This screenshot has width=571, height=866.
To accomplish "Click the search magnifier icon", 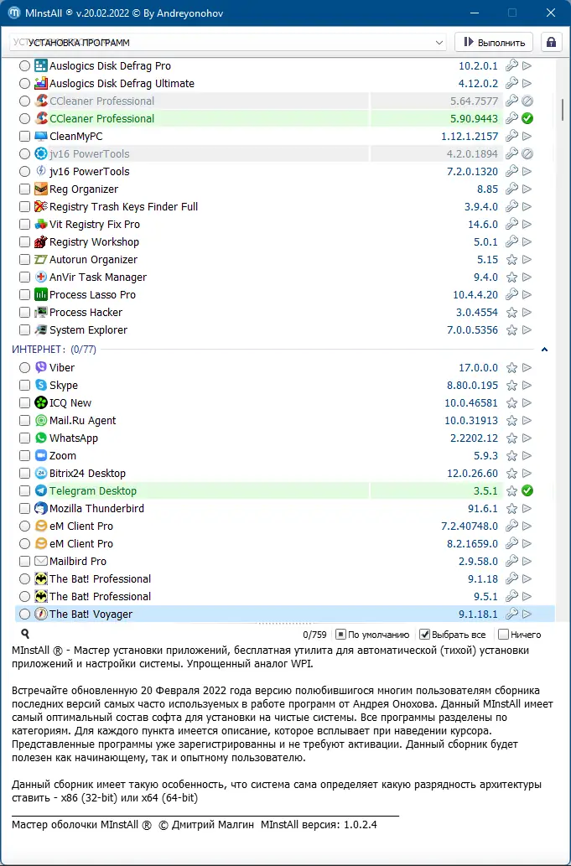I will 25,635.
